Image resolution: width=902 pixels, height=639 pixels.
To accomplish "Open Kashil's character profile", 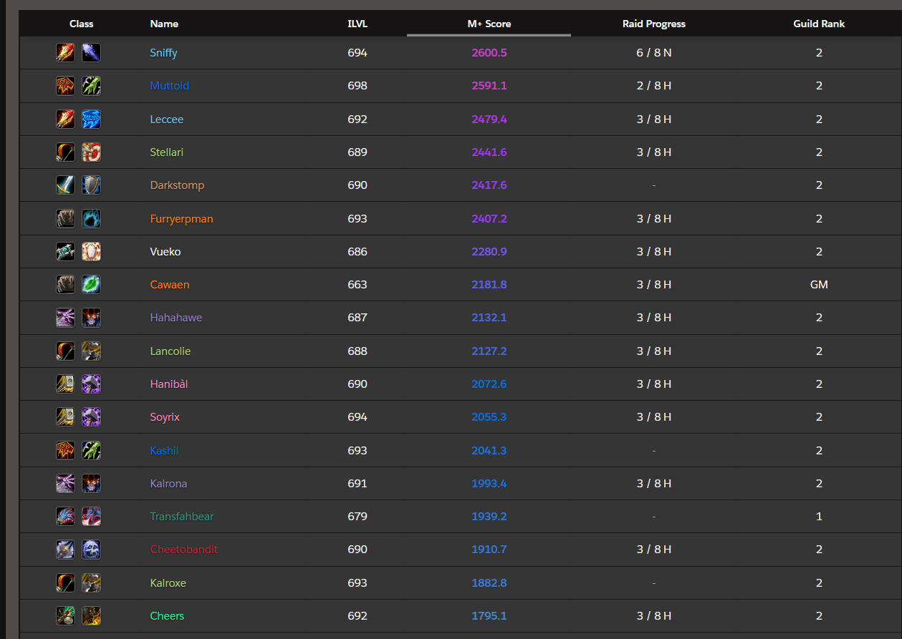I will pyautogui.click(x=164, y=450).
